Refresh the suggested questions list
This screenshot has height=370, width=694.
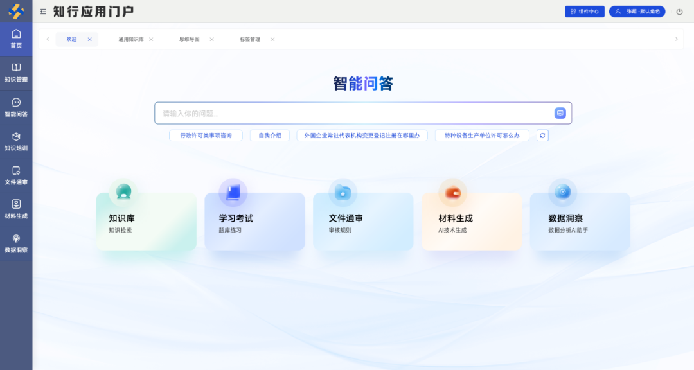pyautogui.click(x=542, y=136)
